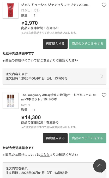Open こちら delivery link under first order

(45, 60)
